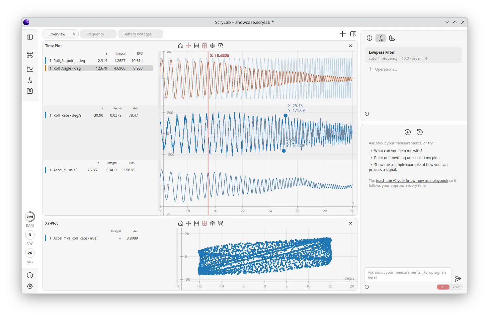Image resolution: width=489 pixels, height=319 pixels.
Task: Close the Overview tab
Action: click(x=74, y=34)
